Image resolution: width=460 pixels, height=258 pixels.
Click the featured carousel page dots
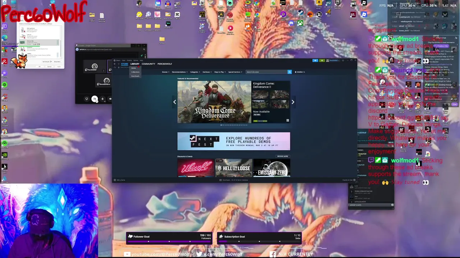(234, 125)
